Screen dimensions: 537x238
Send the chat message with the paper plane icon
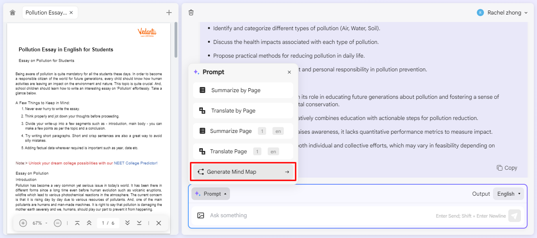pos(515,216)
